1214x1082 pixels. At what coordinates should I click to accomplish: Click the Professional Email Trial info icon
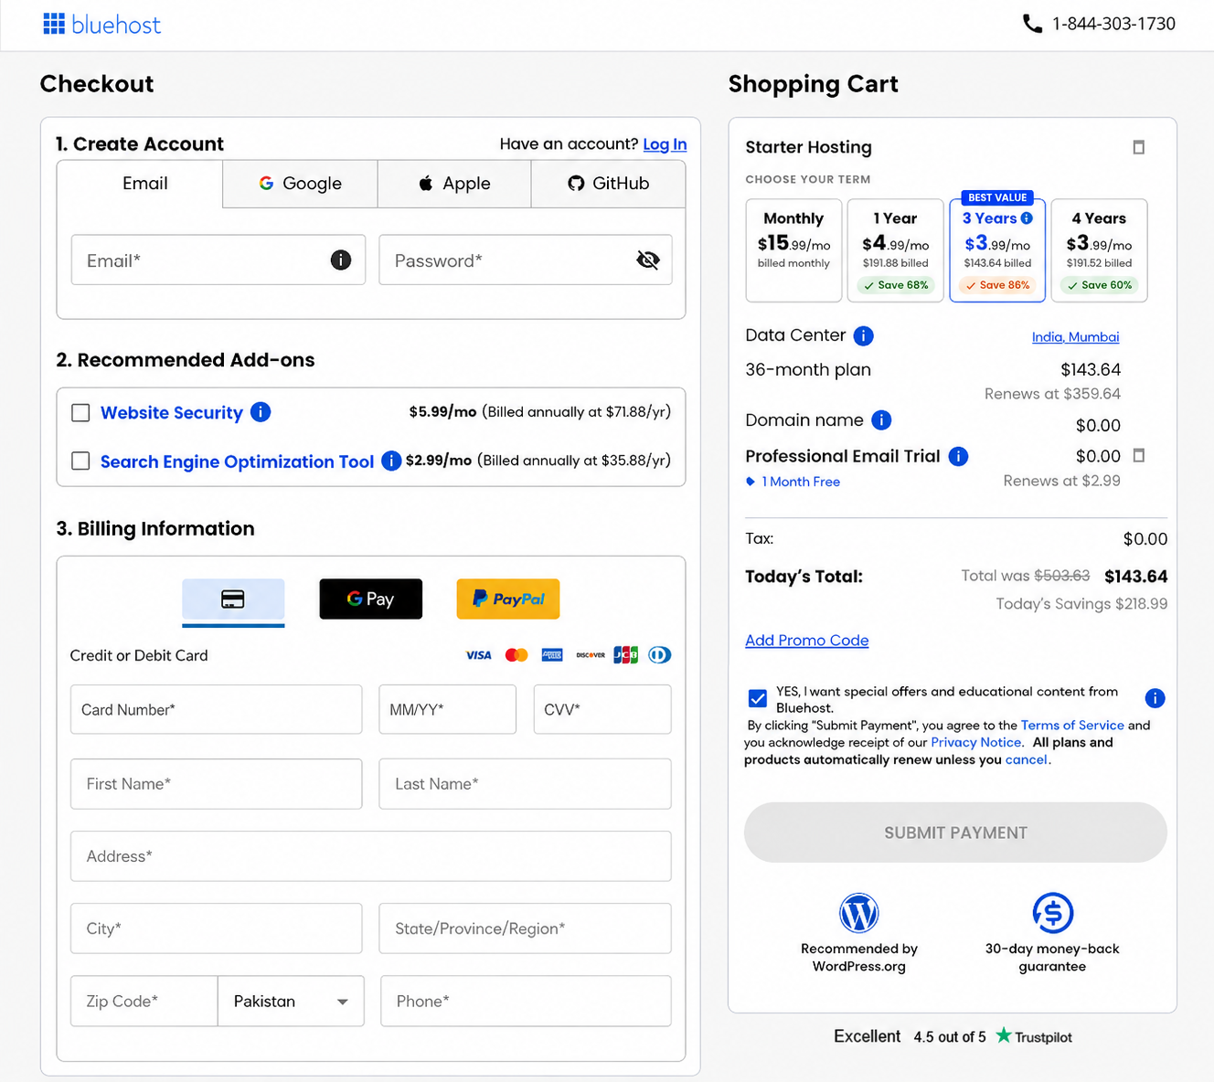point(958,456)
